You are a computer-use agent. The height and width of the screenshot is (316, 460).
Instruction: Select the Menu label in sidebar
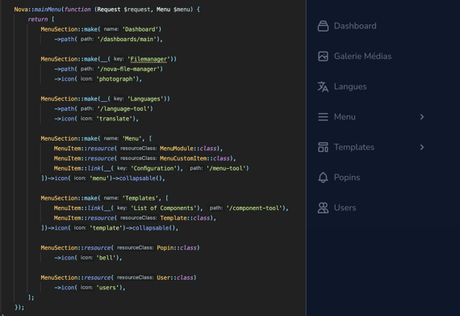tap(345, 117)
